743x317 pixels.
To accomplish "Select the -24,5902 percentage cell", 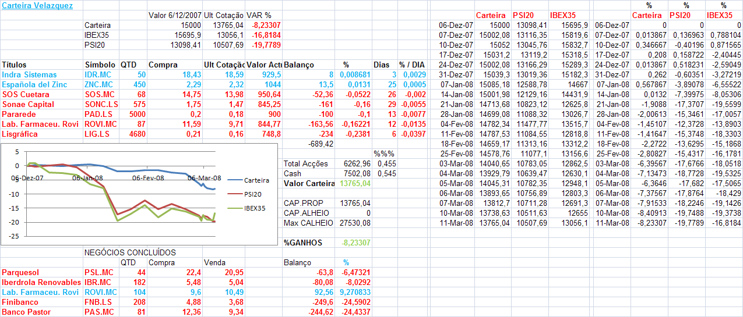I will tap(355, 302).
